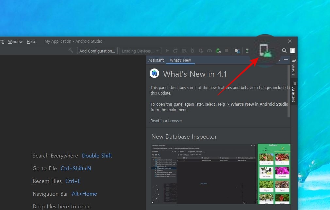
Task: Click the Apply Code Changes icon
Action: [184, 51]
